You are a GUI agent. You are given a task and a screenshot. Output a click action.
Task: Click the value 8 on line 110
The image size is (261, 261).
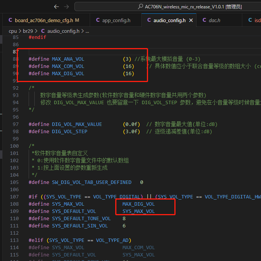(124, 219)
